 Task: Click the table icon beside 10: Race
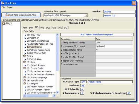[x=25, y=62]
